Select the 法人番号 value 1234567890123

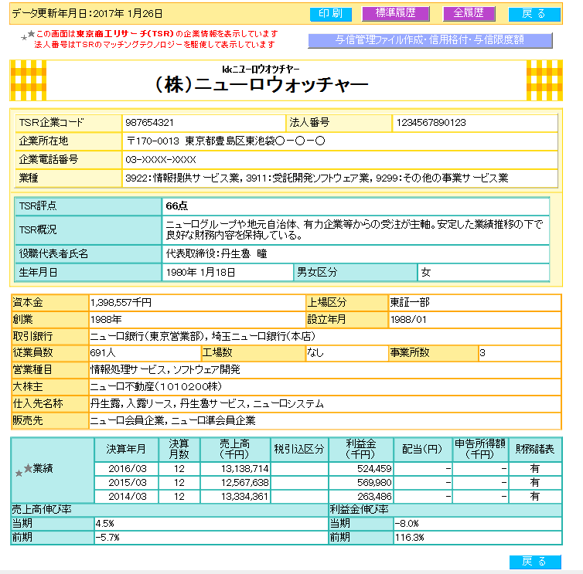click(431, 123)
